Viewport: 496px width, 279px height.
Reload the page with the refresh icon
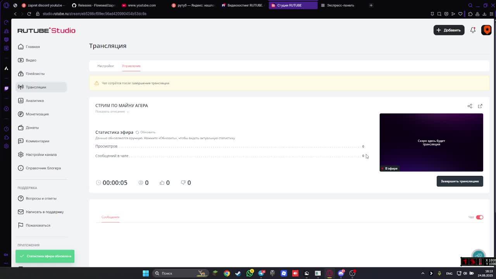click(29, 14)
